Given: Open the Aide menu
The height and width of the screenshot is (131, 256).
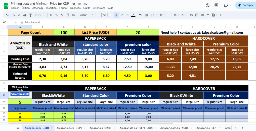Looking at the screenshot, I should 111,8.
